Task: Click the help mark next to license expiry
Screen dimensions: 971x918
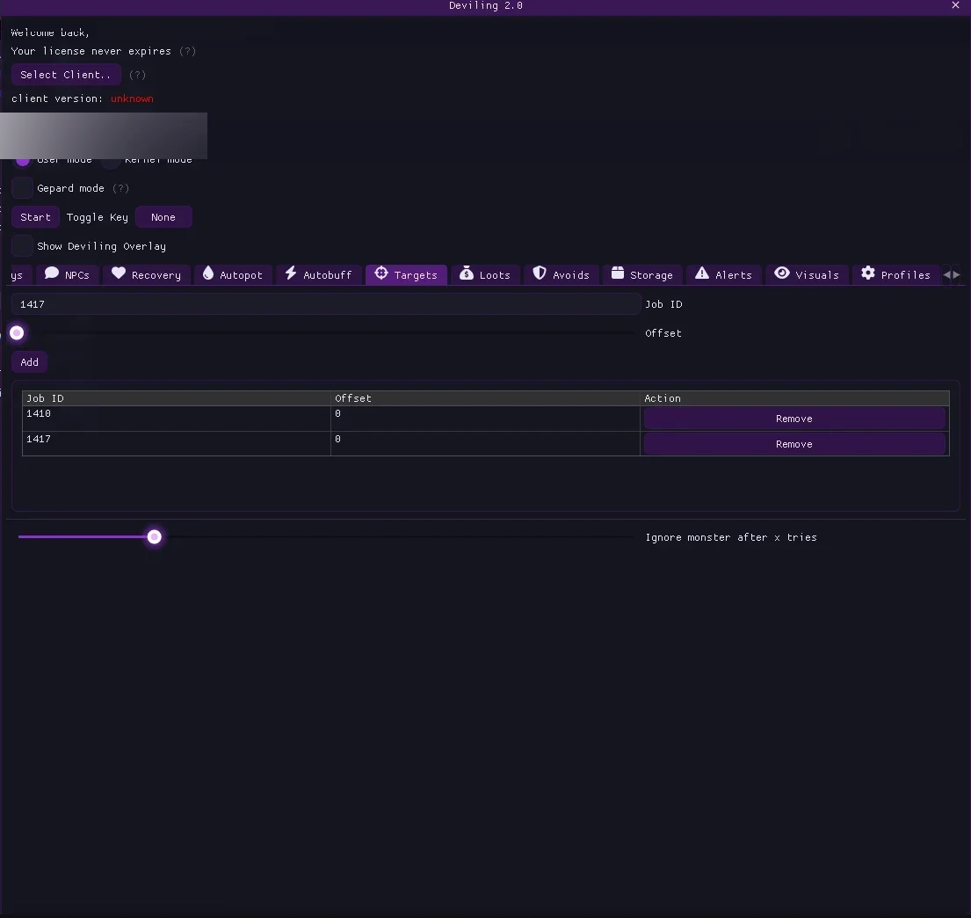Action: click(x=187, y=51)
